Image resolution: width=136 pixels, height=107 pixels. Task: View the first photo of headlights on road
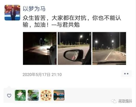tap(40, 48)
